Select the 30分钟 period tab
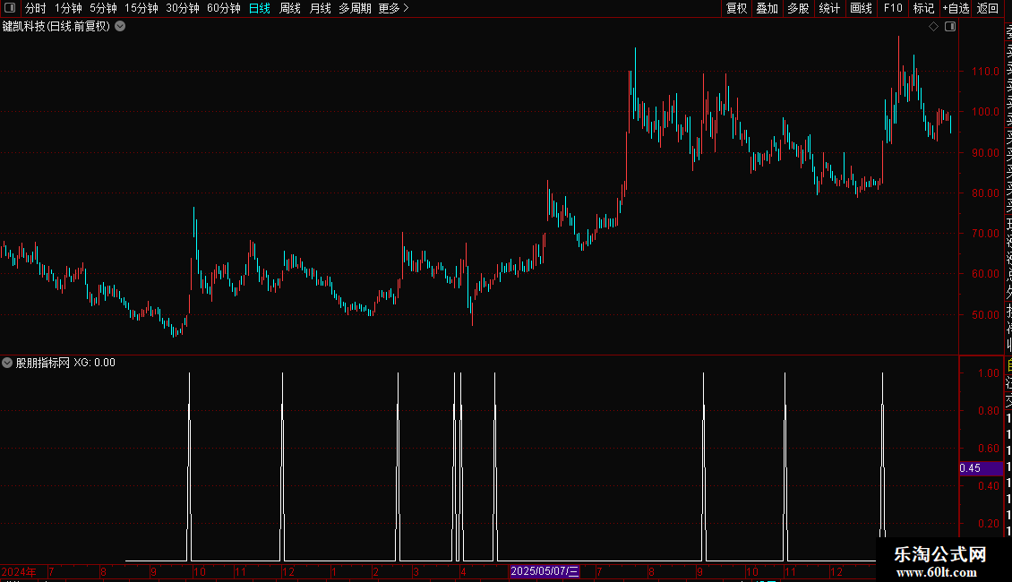Screen dimensions: 1012x582 coord(183,8)
